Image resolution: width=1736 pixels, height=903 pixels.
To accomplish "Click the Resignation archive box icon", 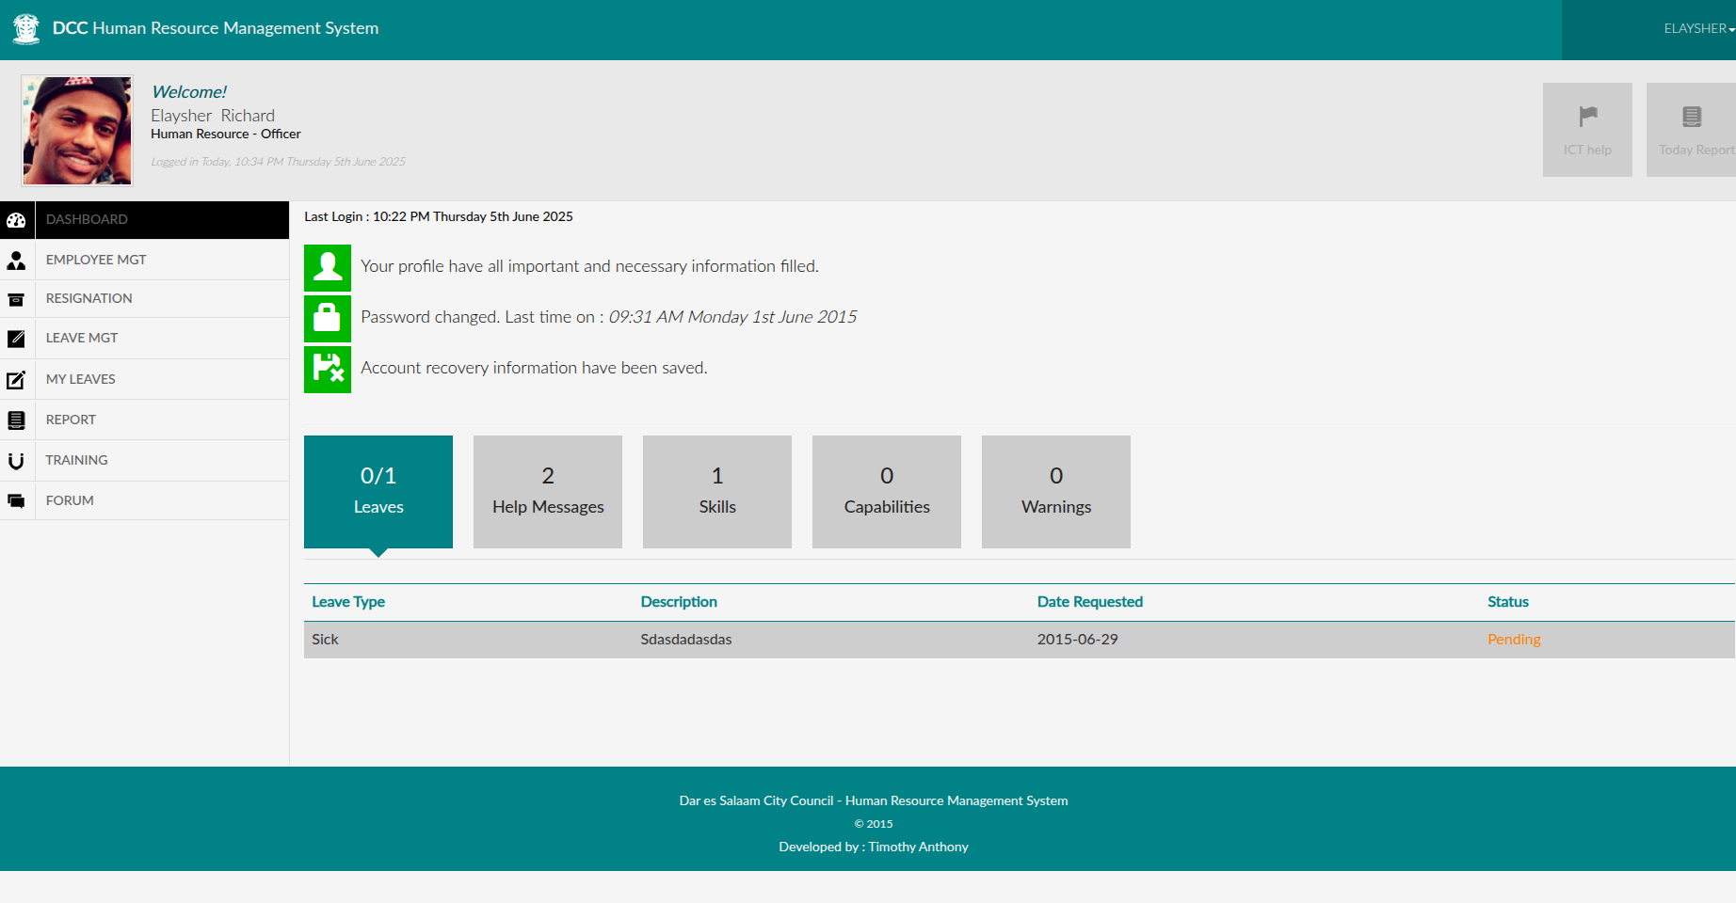I will pyautogui.click(x=16, y=300).
